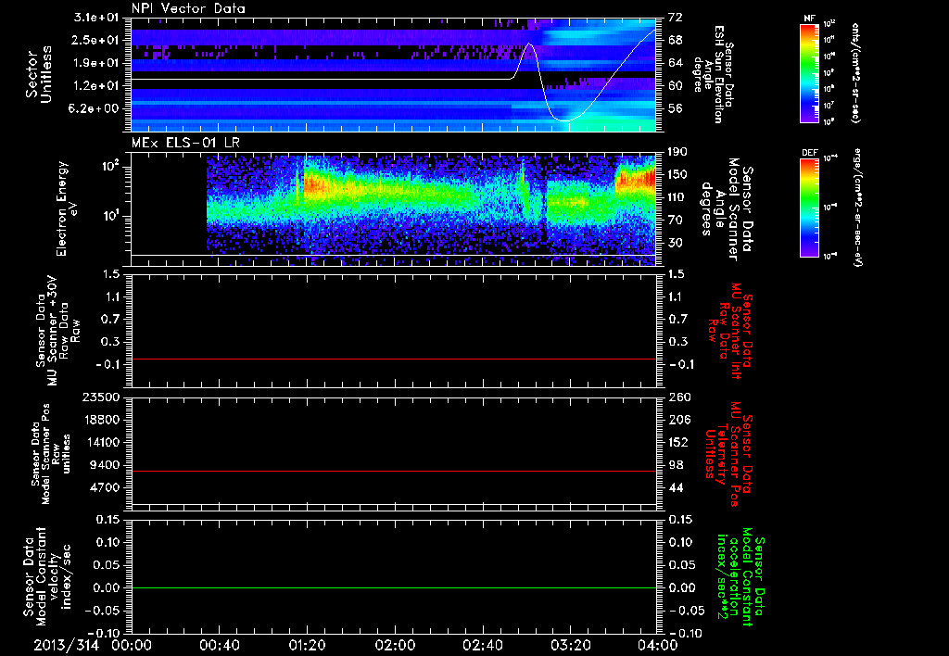Click the red MU Scanner Pos Telemetry label
This screenshot has height=656, width=949.
(x=729, y=454)
